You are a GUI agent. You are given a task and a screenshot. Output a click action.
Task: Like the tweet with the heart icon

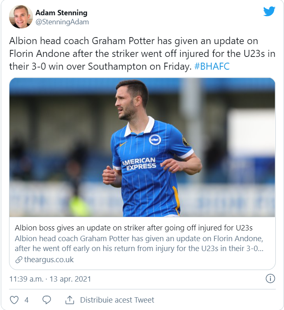(x=14, y=300)
